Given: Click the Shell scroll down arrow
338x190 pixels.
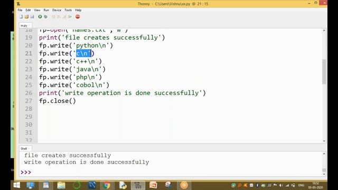Looking at the screenshot, I should click(x=324, y=174).
